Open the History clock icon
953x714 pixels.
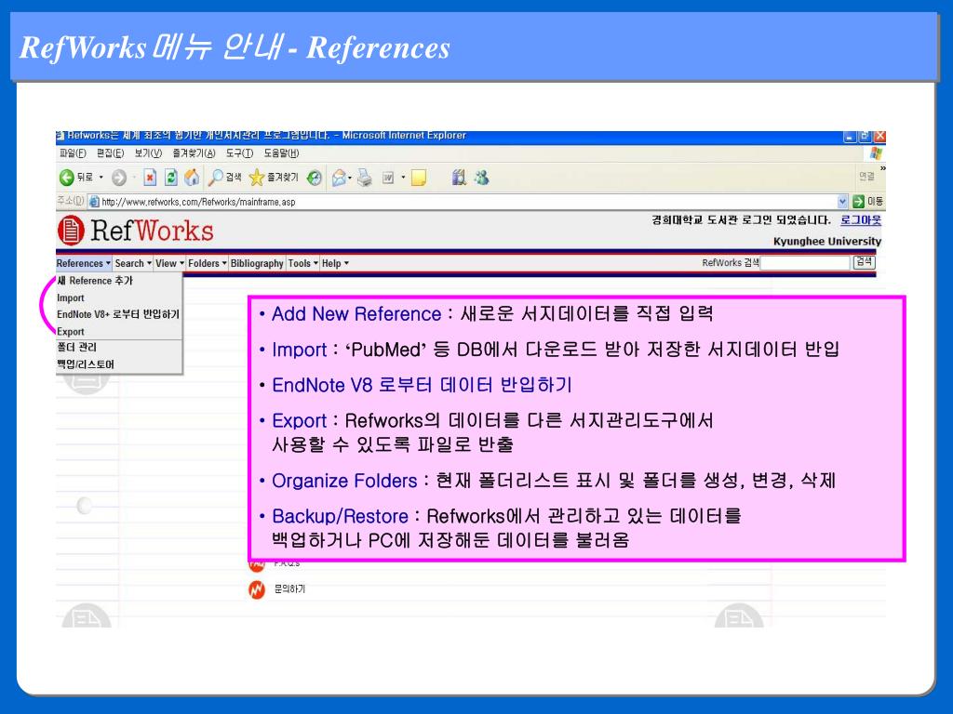tap(315, 178)
